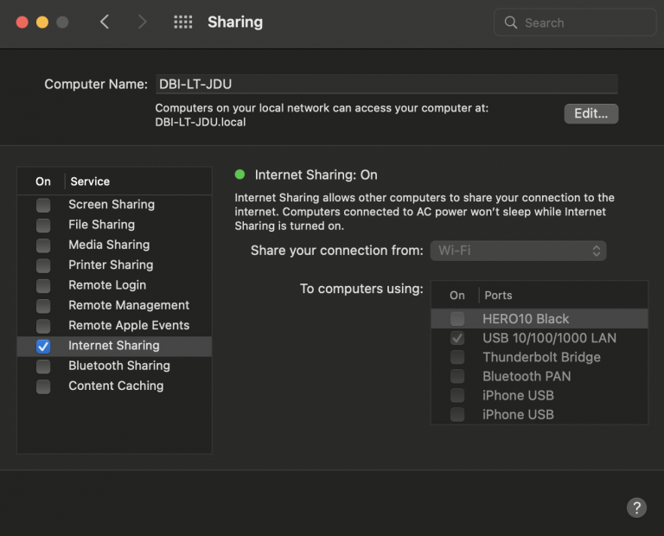Click the Ports column header
Image resolution: width=664 pixels, height=536 pixels.
(499, 296)
